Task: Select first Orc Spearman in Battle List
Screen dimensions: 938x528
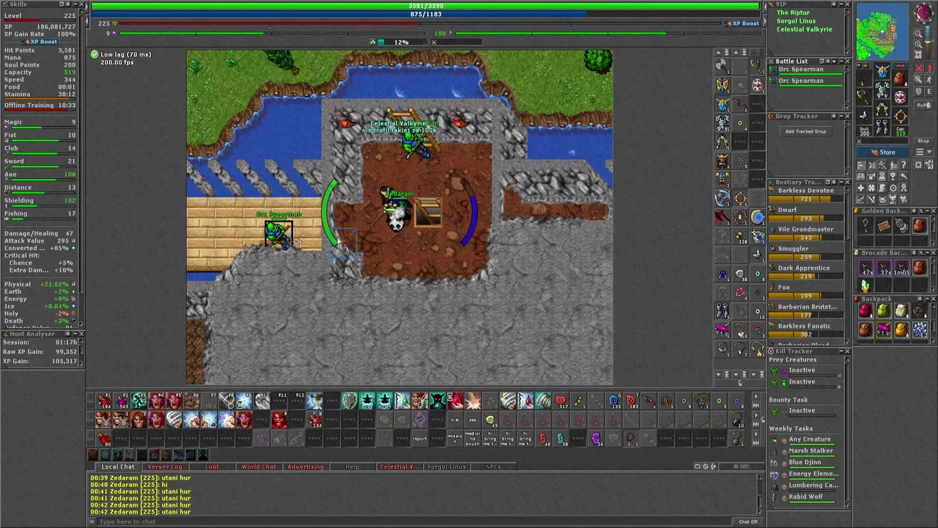Action: click(806, 70)
